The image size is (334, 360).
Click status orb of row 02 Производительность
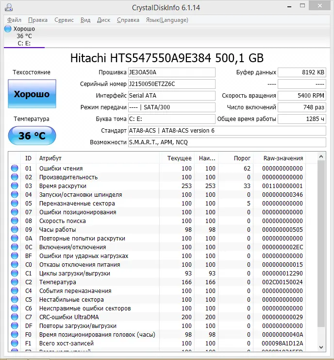15,177
